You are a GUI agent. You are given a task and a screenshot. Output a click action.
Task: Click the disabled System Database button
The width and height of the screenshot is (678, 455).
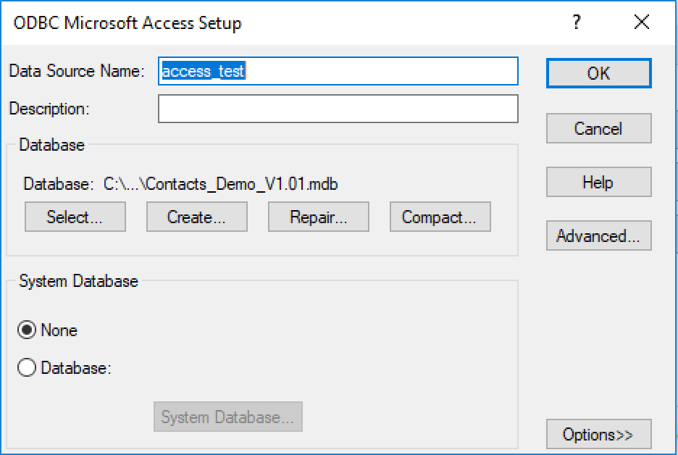point(228,417)
